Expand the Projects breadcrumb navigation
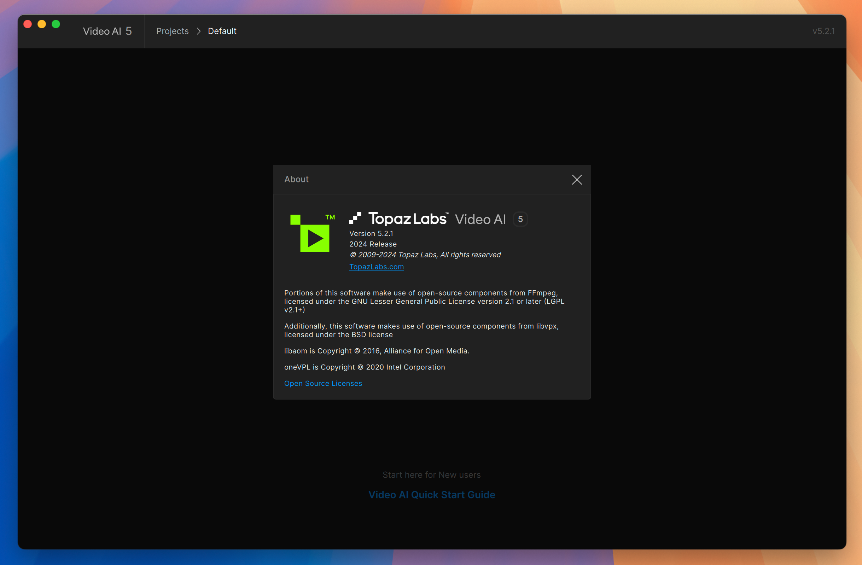The image size is (862, 565). point(171,30)
